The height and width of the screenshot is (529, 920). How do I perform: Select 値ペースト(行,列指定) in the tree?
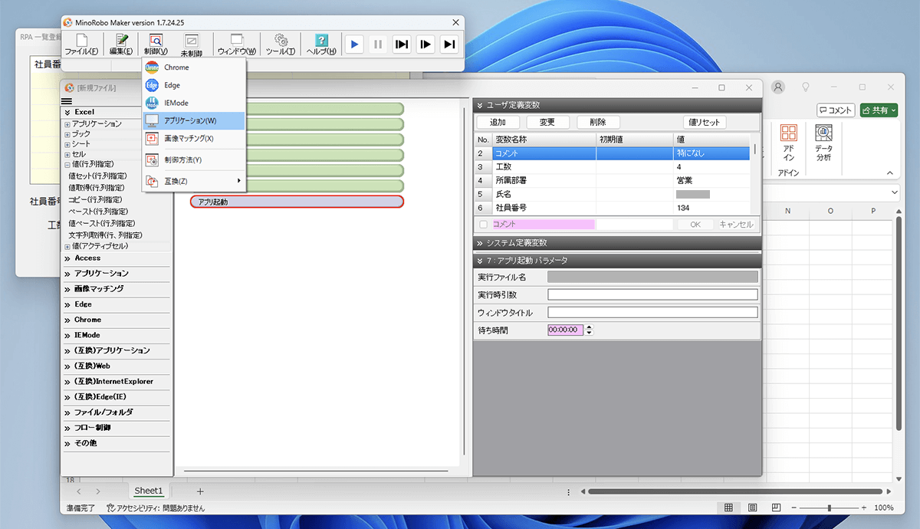point(100,223)
